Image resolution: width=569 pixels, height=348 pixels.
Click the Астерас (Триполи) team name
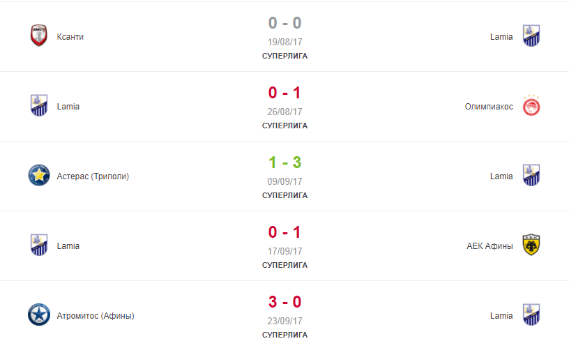93,176
